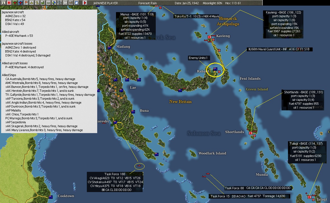Select the red unit marker at Rabaul

click(219, 72)
